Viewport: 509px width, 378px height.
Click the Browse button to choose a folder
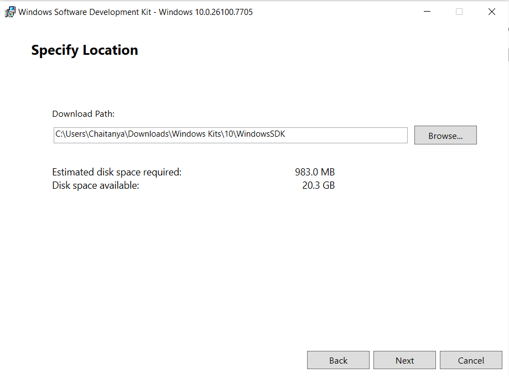pos(445,134)
